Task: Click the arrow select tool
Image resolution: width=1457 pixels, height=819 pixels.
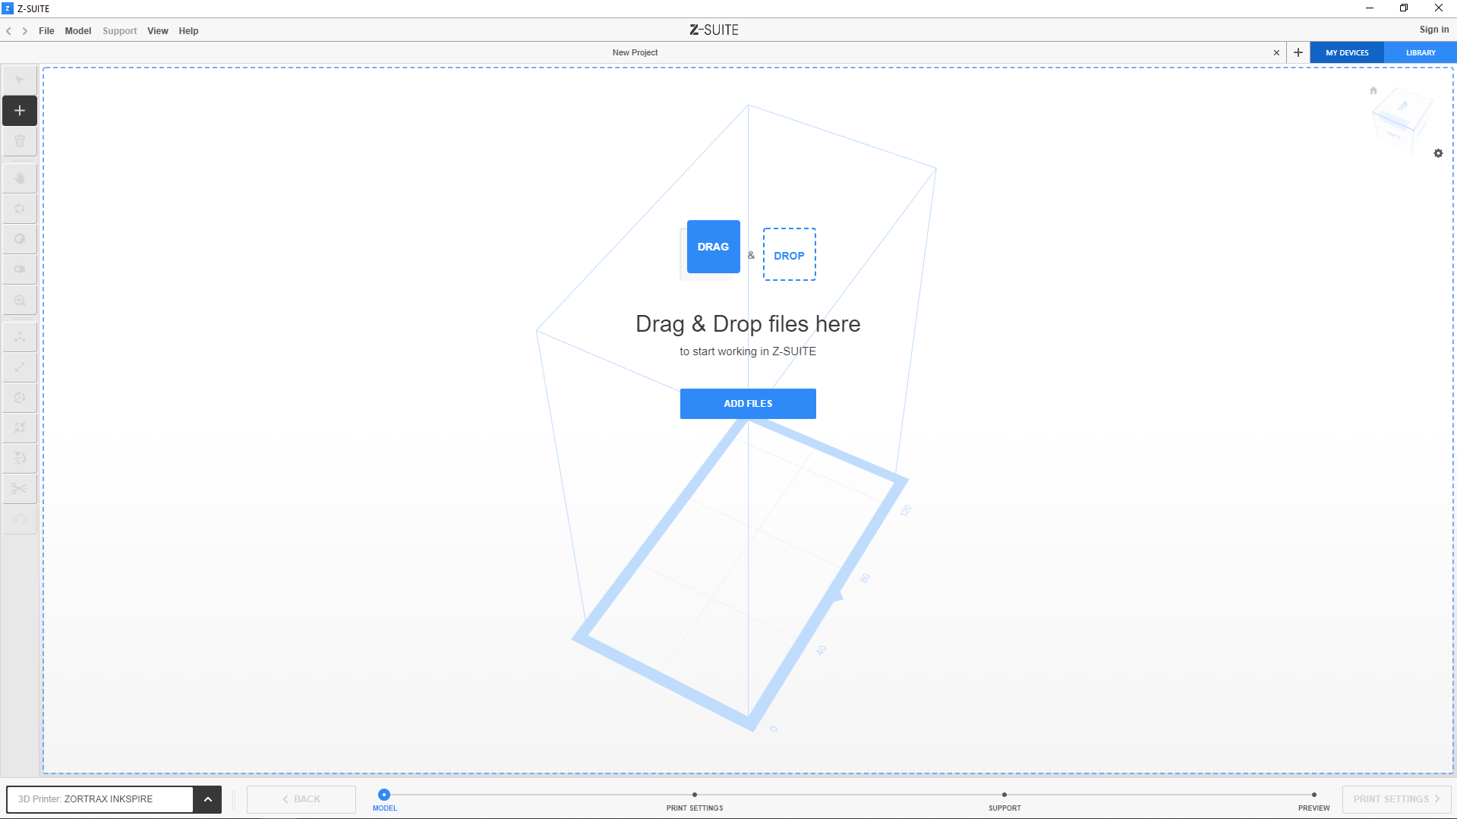Action: 20,80
